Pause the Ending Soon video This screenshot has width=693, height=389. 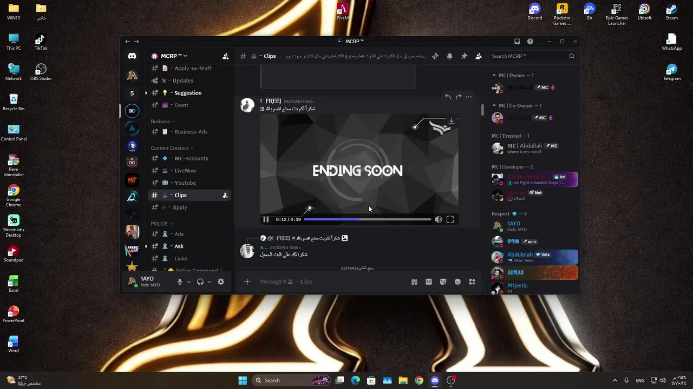[266, 219]
